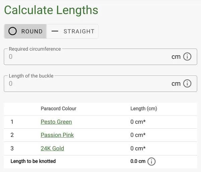Show info for Length to be knotted
This screenshot has width=201, height=172.
[151, 162]
